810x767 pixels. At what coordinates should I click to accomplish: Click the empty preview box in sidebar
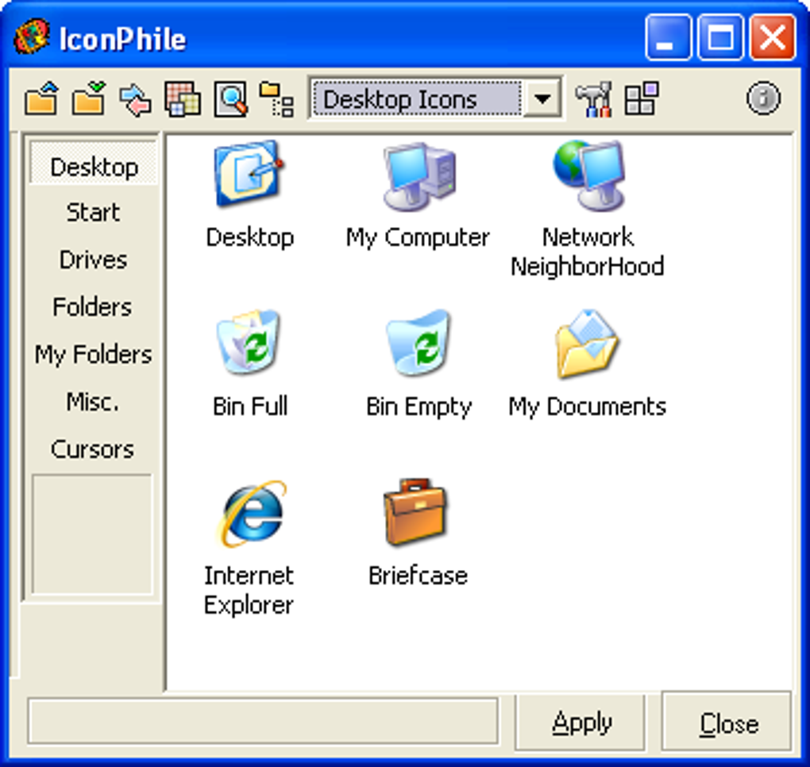(x=92, y=534)
